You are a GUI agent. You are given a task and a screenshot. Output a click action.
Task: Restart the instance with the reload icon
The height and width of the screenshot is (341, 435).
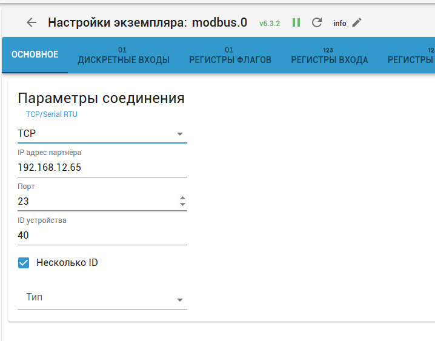click(316, 23)
